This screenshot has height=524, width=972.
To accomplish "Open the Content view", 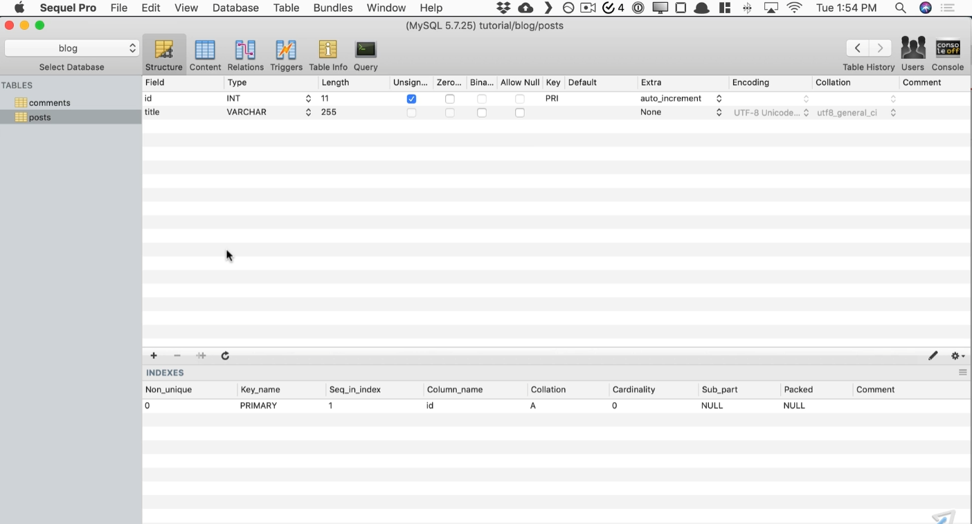I will pos(205,55).
